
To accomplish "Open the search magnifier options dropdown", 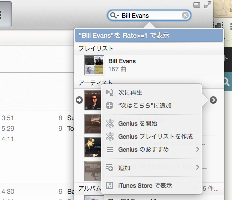I will point(114,15).
